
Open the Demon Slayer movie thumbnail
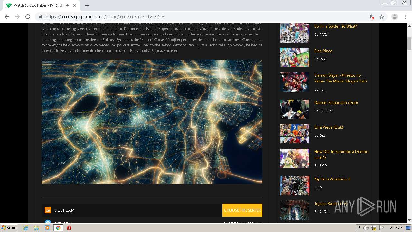pos(295,82)
